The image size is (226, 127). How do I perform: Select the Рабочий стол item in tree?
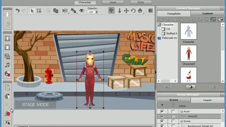click(169, 38)
